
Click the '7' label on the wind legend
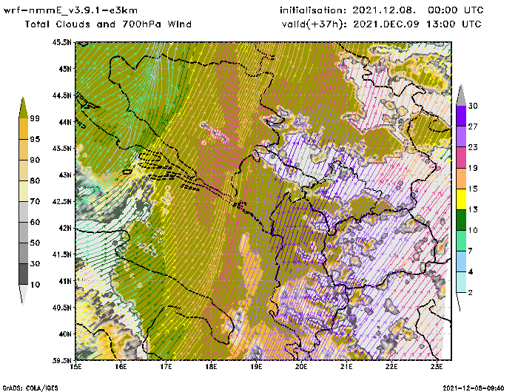point(471,251)
